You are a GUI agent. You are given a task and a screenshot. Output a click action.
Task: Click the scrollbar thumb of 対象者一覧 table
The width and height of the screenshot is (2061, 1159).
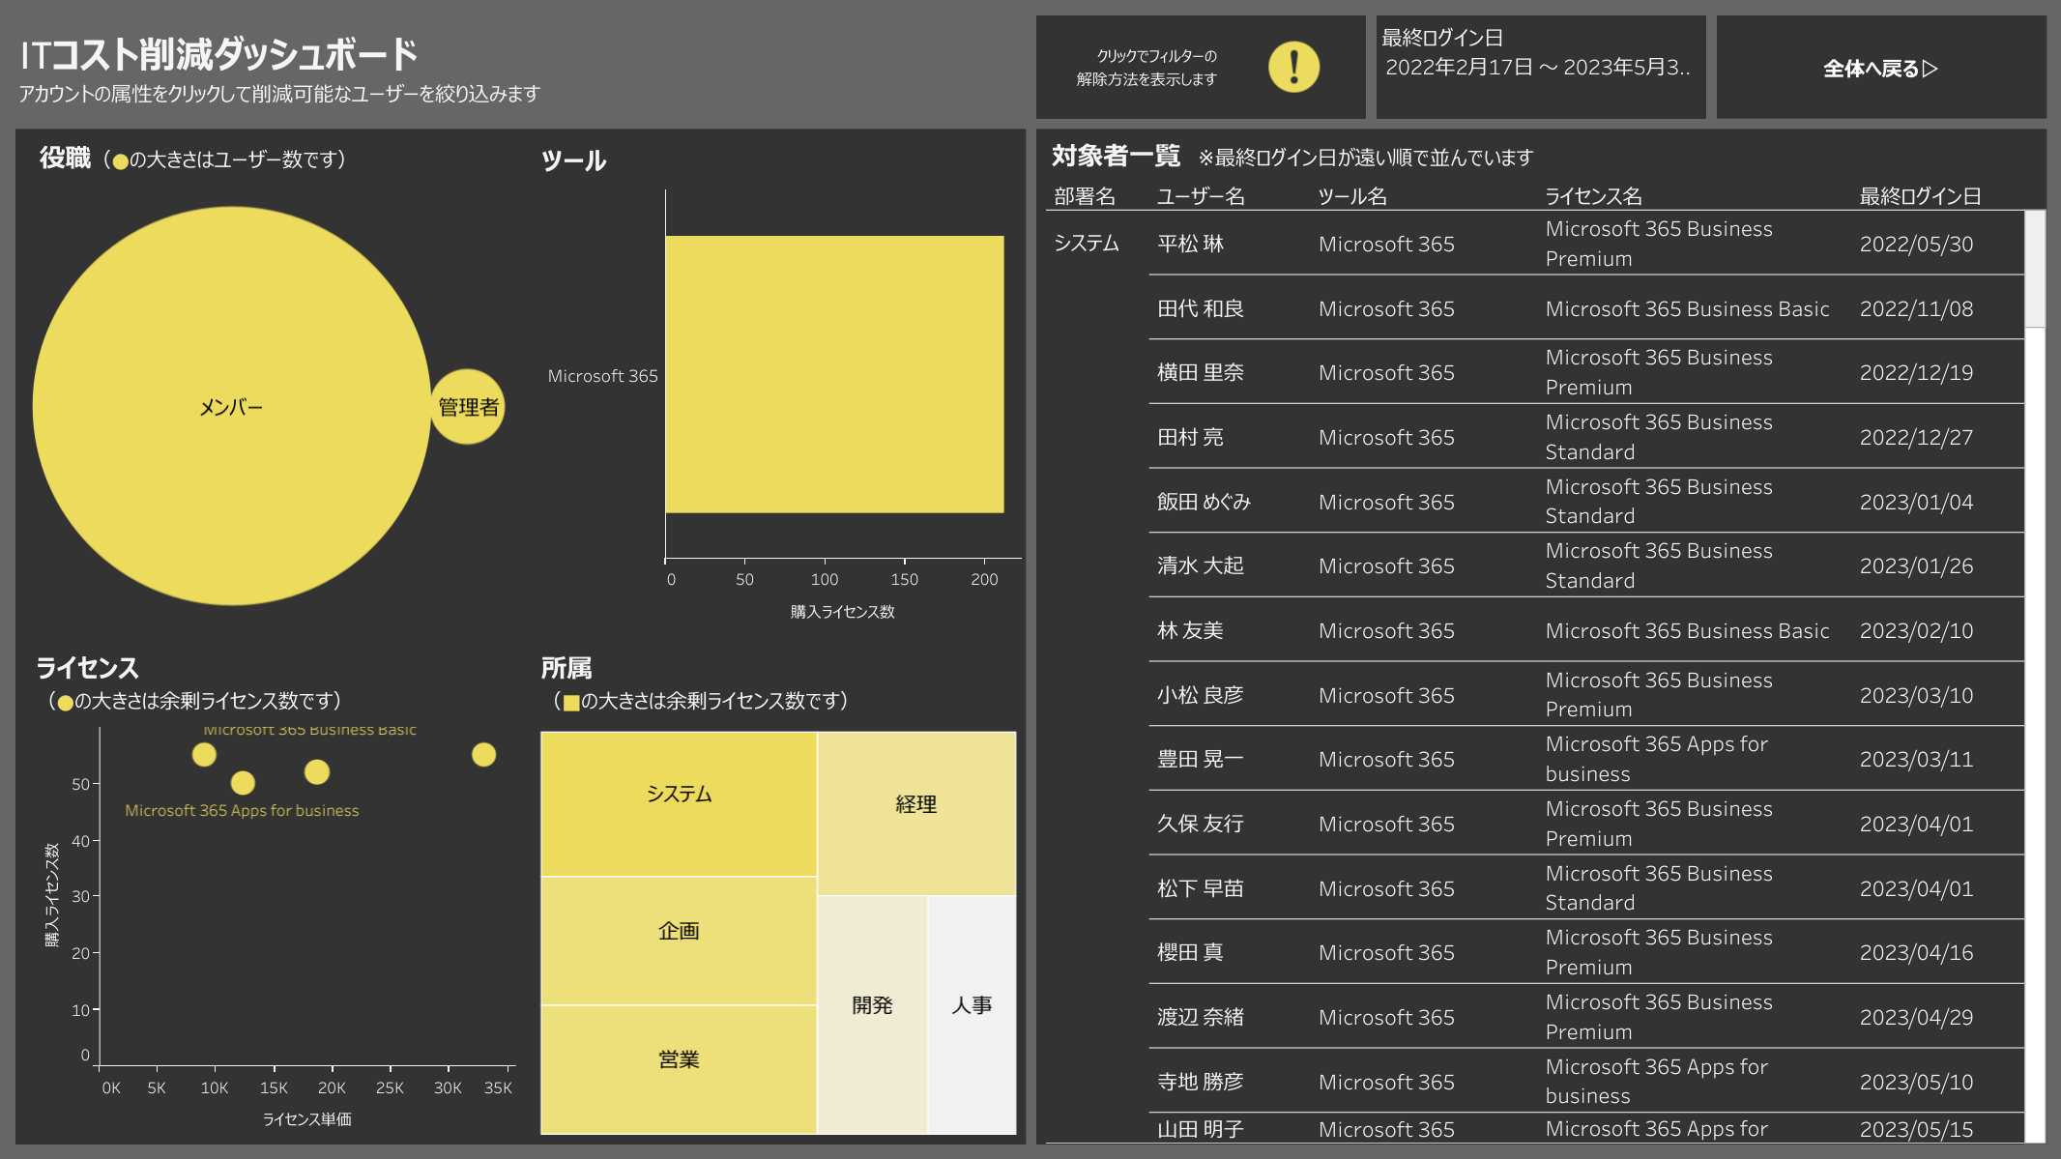(2034, 269)
